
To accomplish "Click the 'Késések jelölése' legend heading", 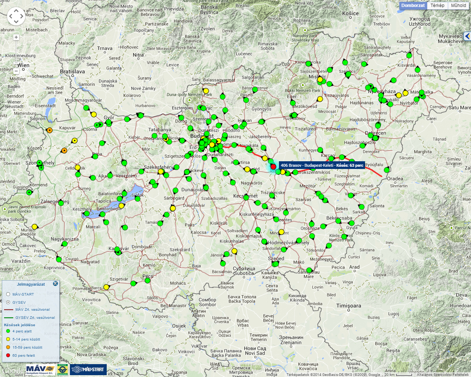I will tap(20, 325).
